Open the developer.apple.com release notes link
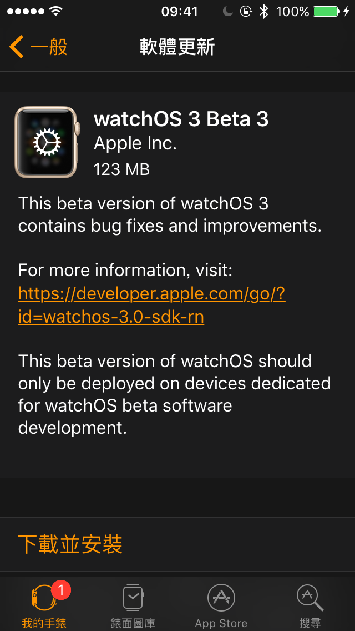The height and width of the screenshot is (631, 355). click(151, 306)
